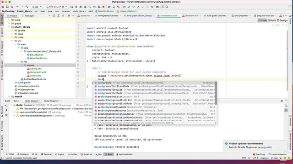This screenshot has width=293, height=164.
Task: Click the Next Tip link in completion popup
Action: pyautogui.click(x=169, y=123)
